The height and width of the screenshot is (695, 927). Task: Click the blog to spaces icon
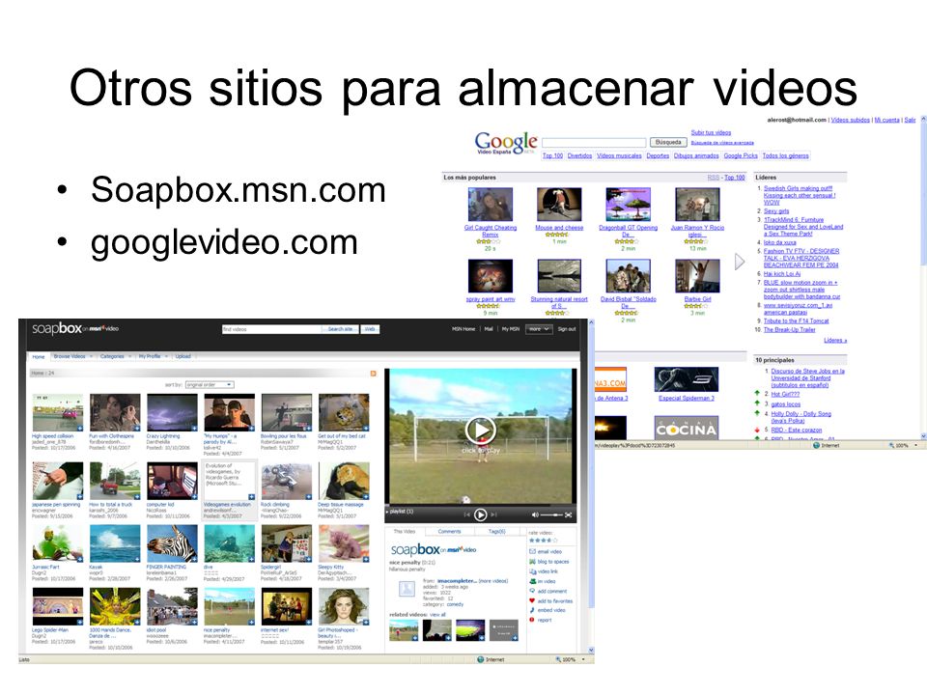(532, 562)
